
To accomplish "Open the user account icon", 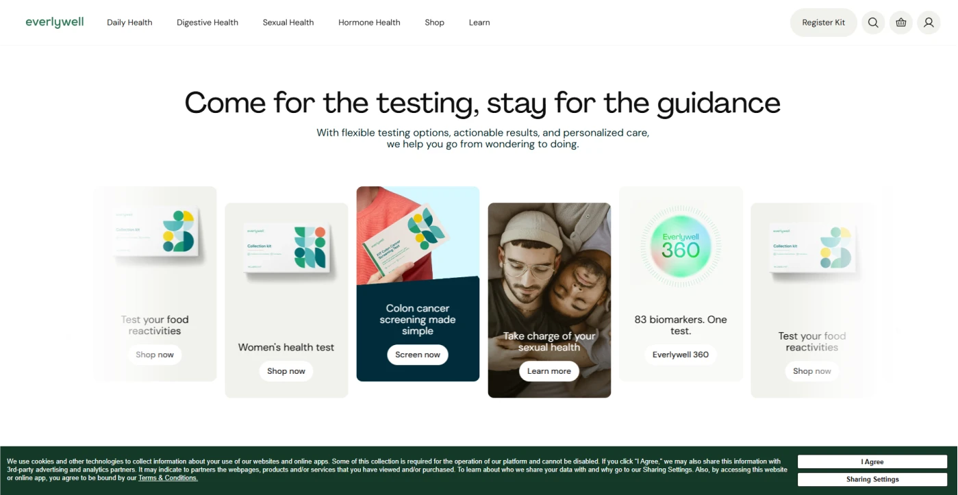I will pyautogui.click(x=929, y=23).
